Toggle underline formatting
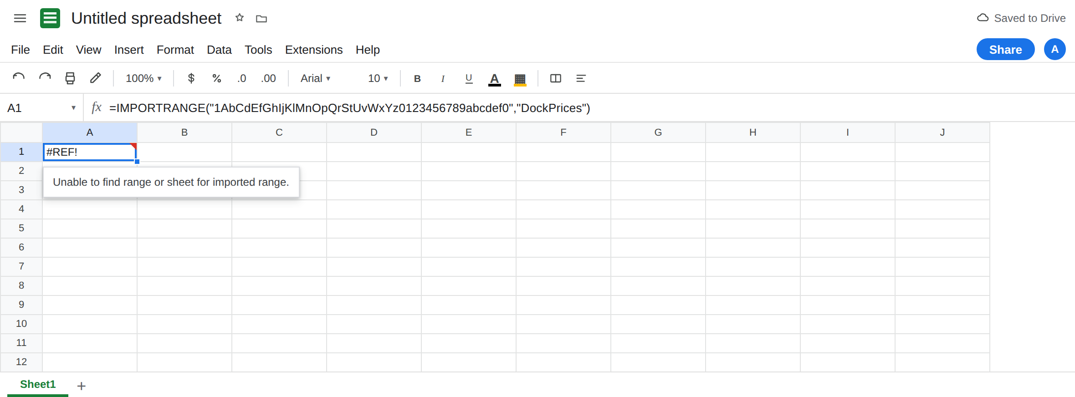Viewport: 1075px width, 397px height. coord(469,78)
